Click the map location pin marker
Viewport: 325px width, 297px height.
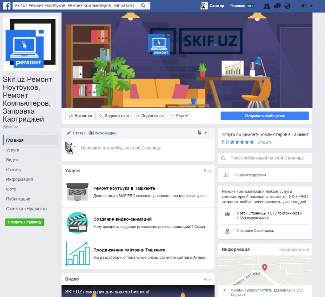264,268
